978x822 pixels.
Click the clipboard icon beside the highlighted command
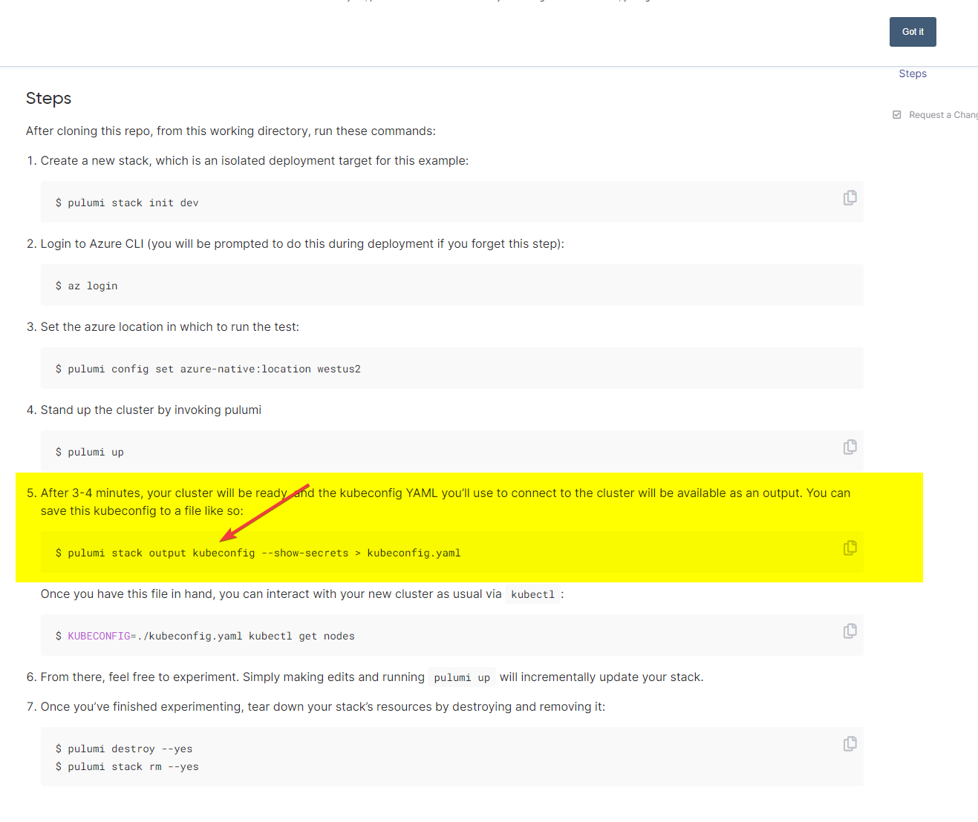(x=850, y=548)
